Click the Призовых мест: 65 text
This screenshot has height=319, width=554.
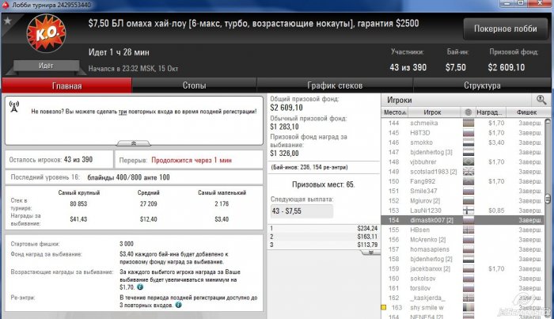[323, 184]
